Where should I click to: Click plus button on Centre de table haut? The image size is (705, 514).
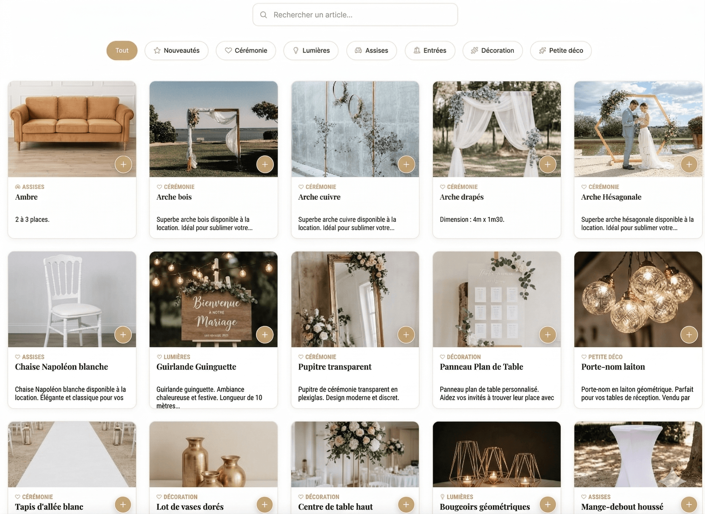(406, 504)
